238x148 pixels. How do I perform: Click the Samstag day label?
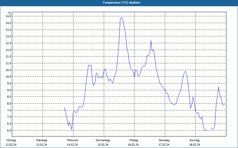[164, 140]
